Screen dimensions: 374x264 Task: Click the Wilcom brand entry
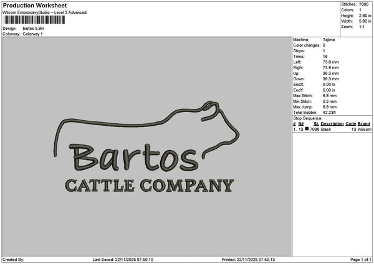pos(365,129)
